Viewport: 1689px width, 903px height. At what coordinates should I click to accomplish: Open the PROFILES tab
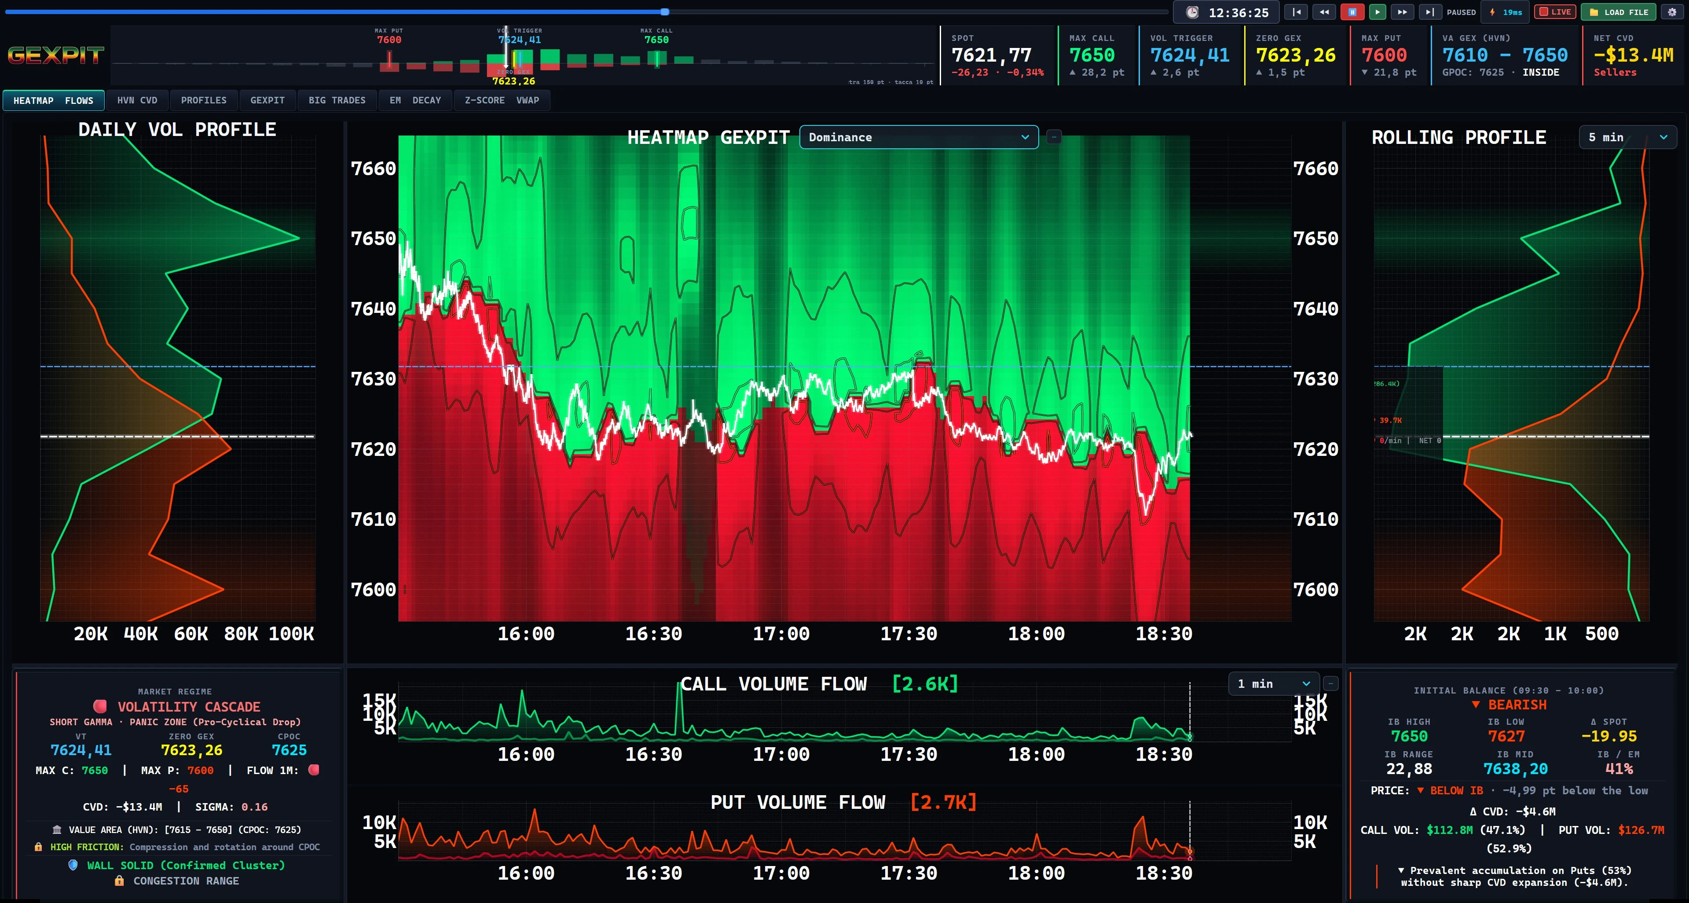203,100
